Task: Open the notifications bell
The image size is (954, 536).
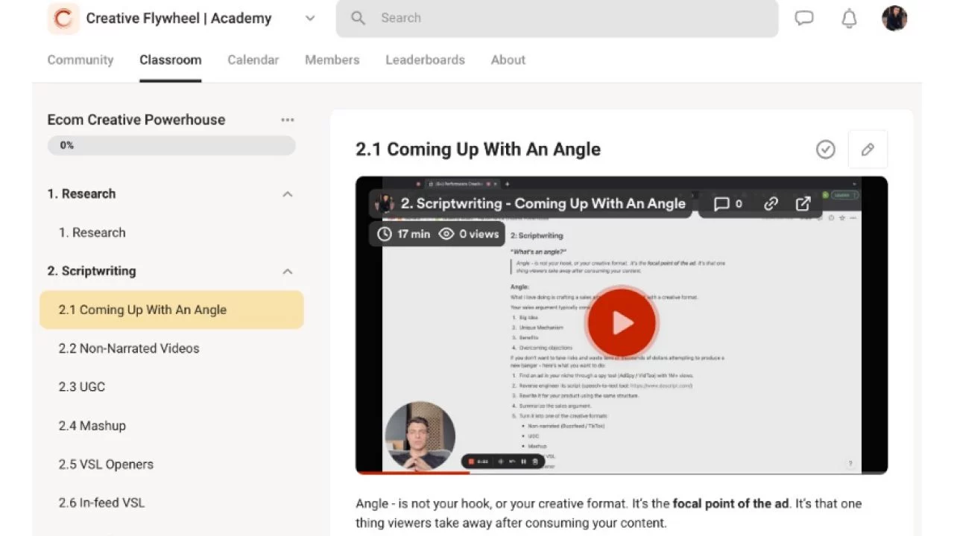Action: (x=849, y=18)
